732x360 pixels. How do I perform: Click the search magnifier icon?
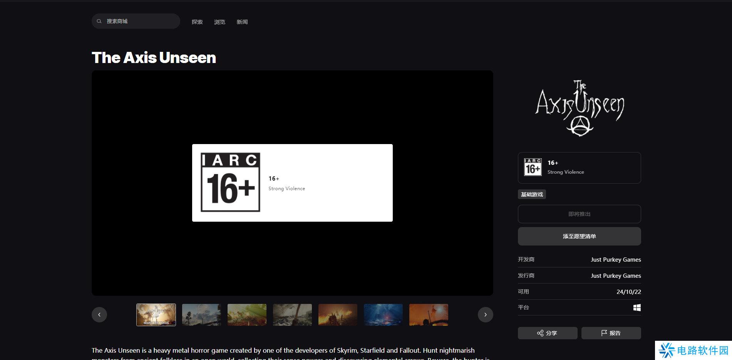(x=99, y=21)
